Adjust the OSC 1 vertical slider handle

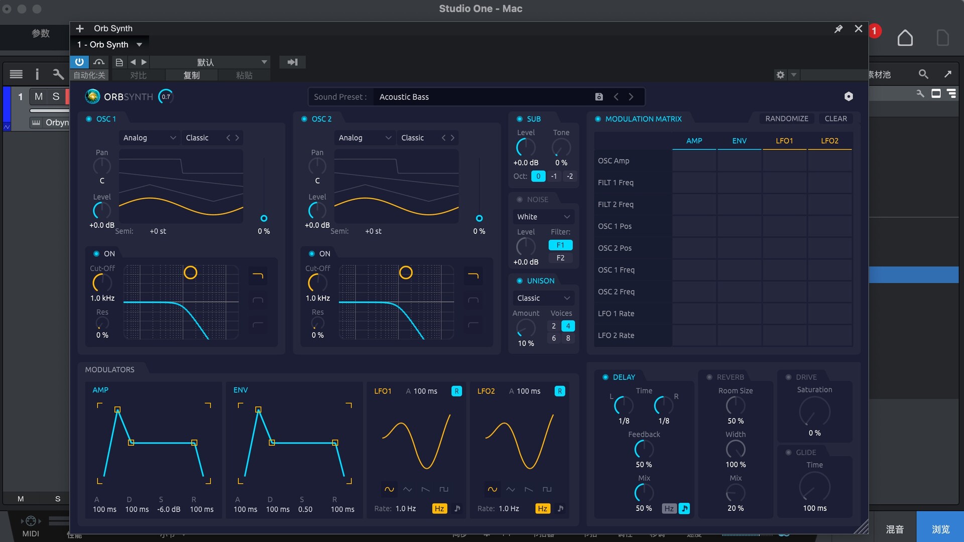click(264, 218)
